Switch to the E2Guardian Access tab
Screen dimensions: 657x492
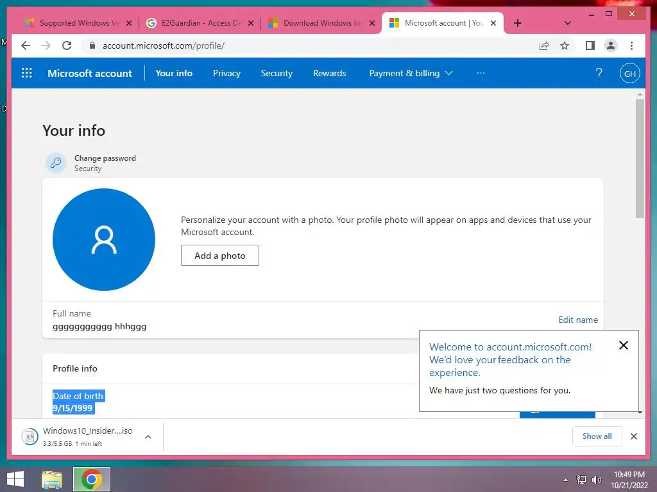[201, 23]
